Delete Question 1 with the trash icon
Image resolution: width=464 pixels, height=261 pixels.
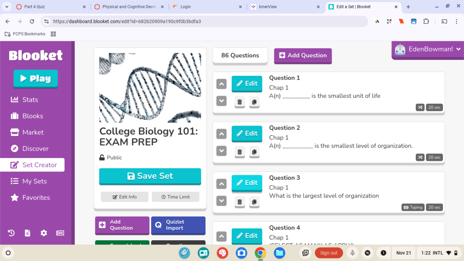[240, 102]
